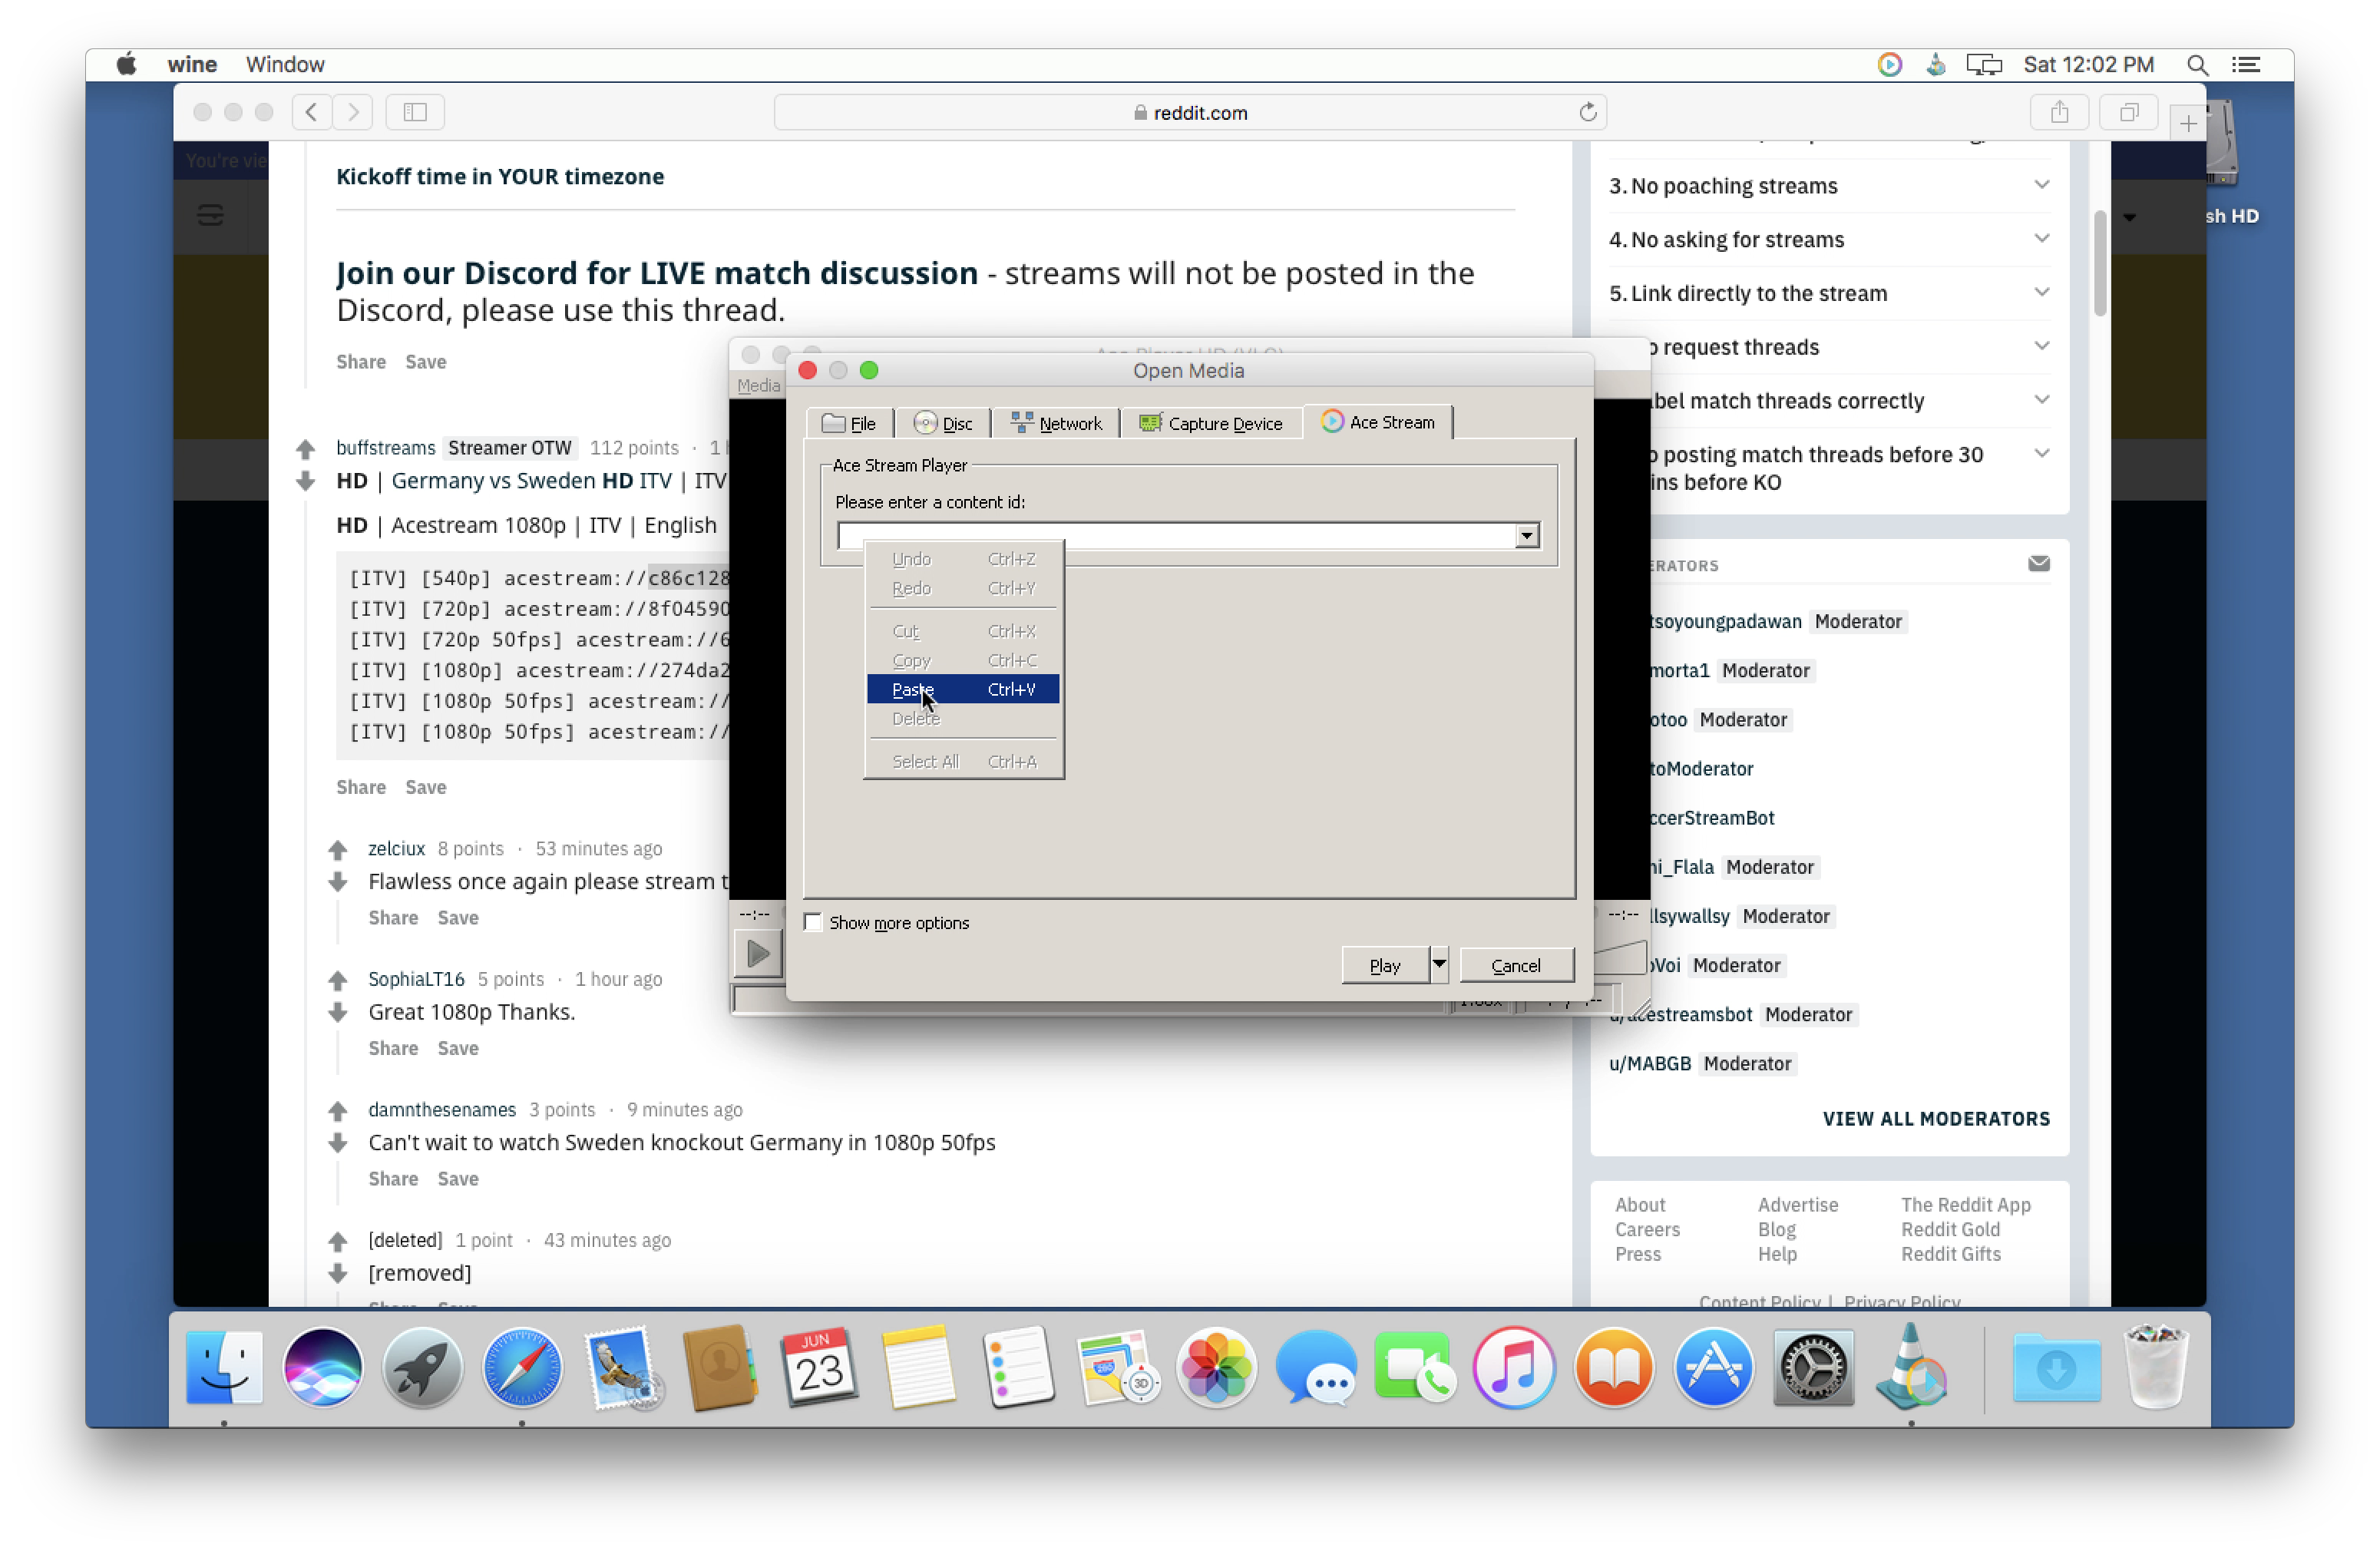The width and height of the screenshot is (2380, 1551).
Task: Expand the Play button dropdown arrow
Action: 1438,964
